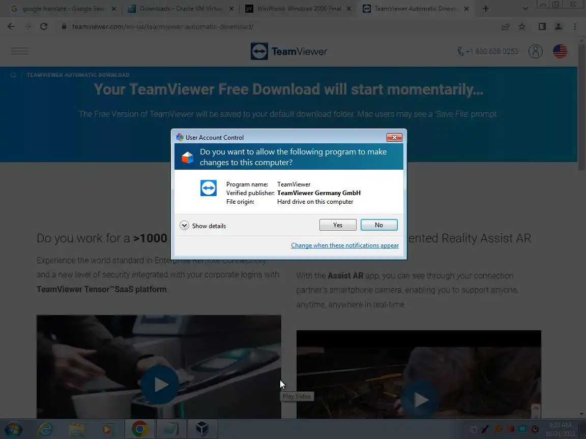This screenshot has height=439, width=586.
Task: Open a new browser tab
Action: point(485,9)
